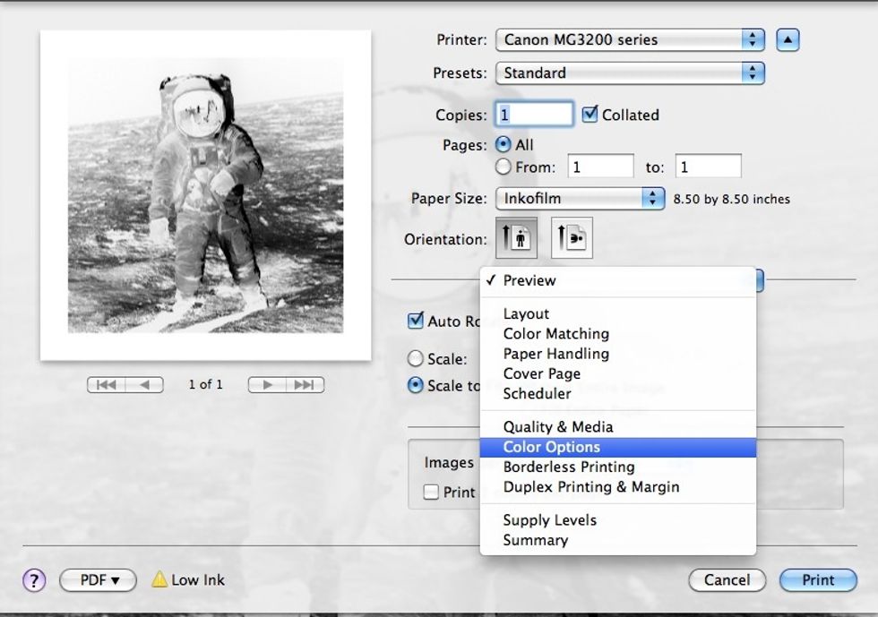The width and height of the screenshot is (878, 617).
Task: Select landscape orientation icon
Action: [572, 238]
